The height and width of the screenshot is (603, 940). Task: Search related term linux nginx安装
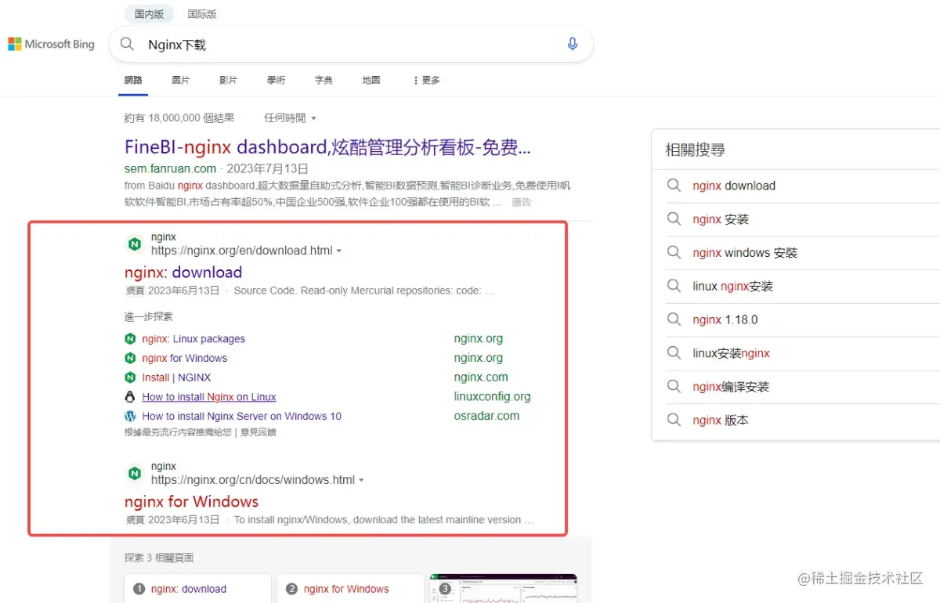(x=732, y=287)
